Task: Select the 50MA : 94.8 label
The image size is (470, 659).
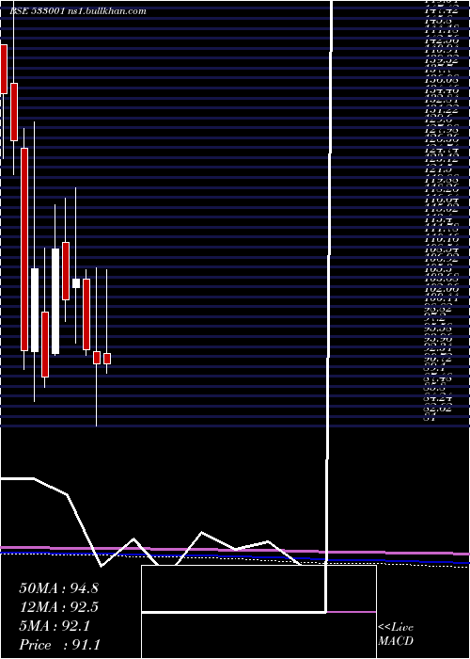Action: (58, 588)
